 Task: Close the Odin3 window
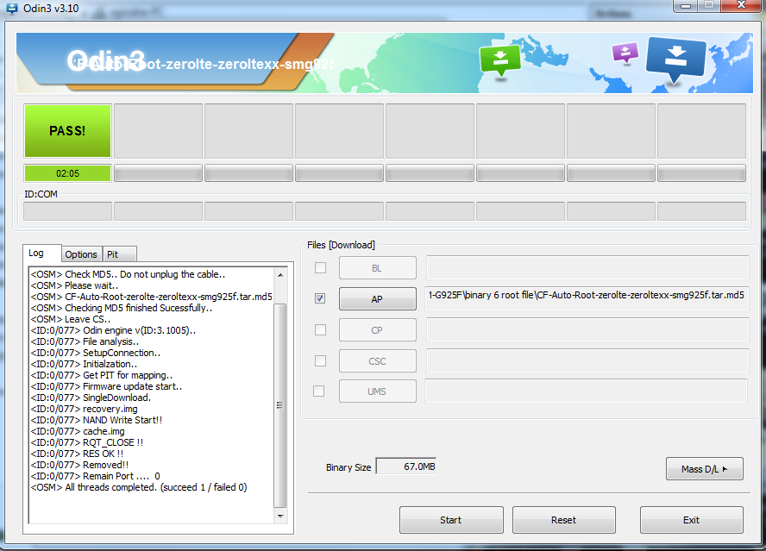point(741,5)
